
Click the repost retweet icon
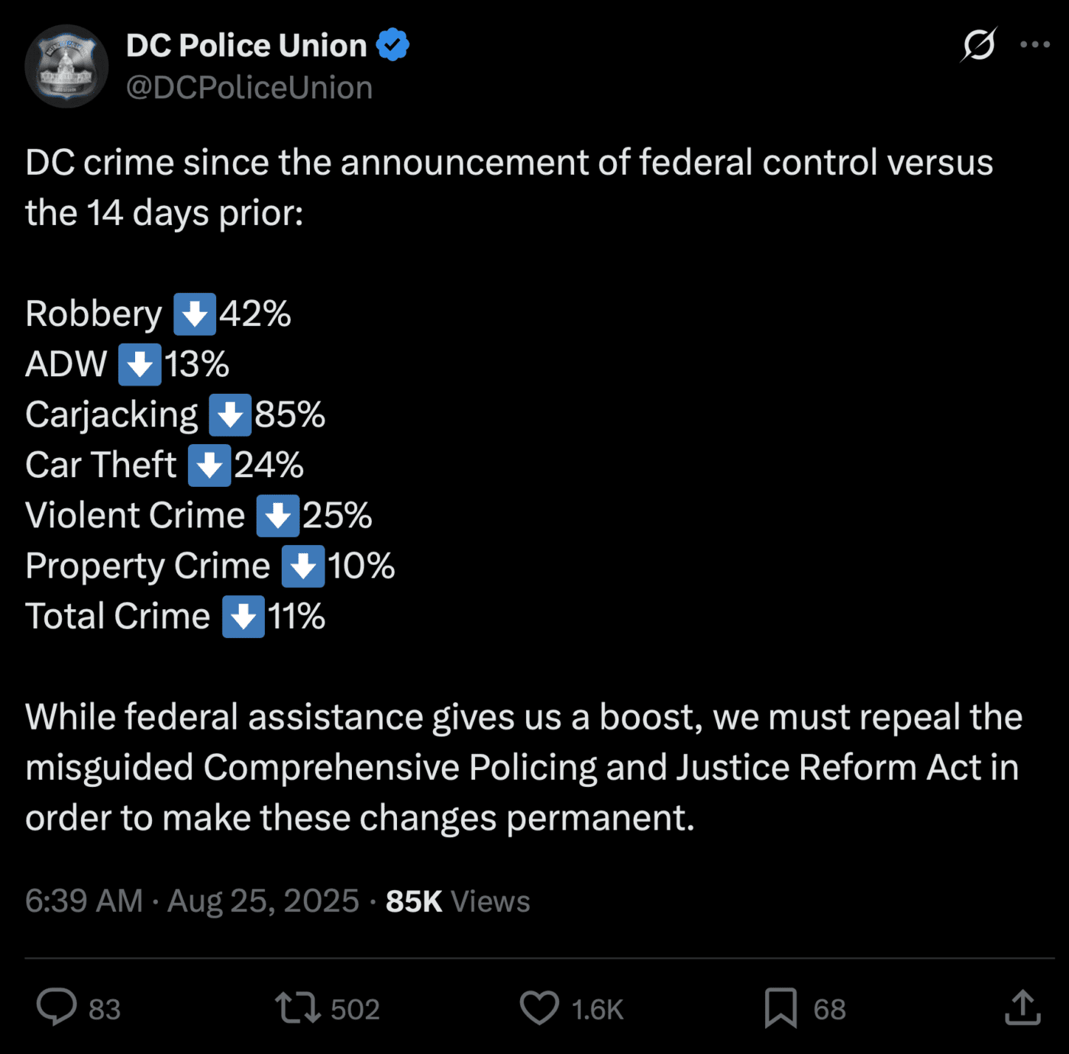point(298,1007)
